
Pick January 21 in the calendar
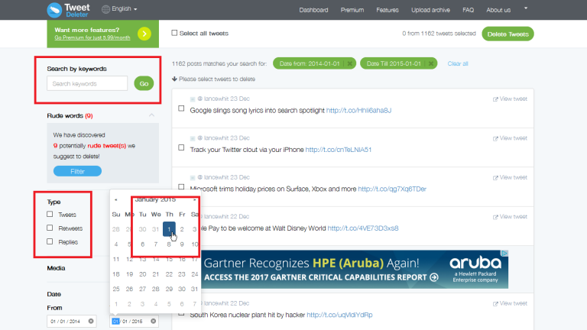tap(156, 274)
